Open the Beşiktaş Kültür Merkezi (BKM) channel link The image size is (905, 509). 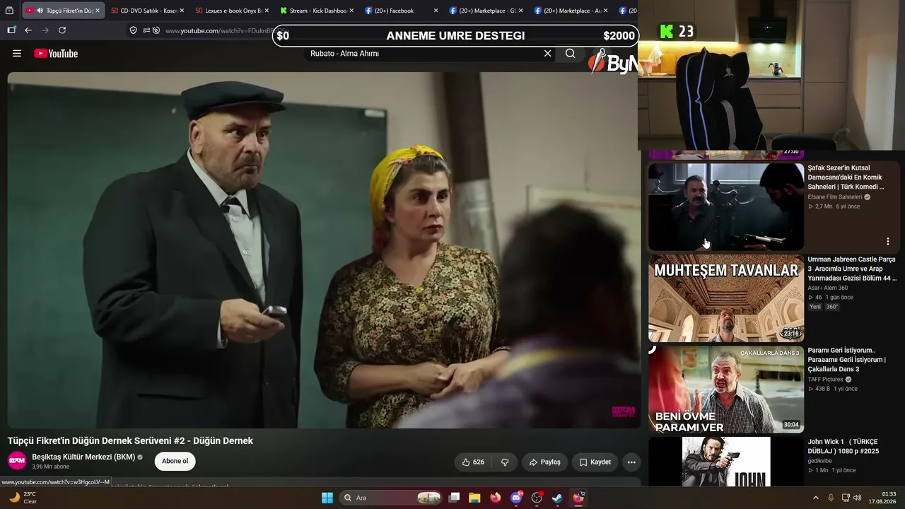point(83,457)
